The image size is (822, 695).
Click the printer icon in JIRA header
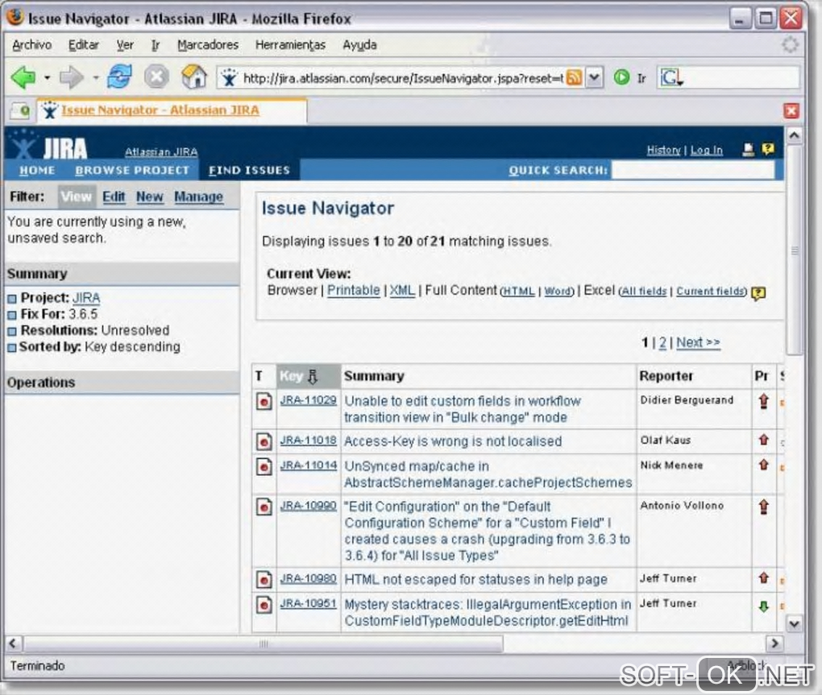(749, 150)
